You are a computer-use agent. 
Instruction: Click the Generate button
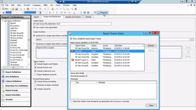point(103,13)
